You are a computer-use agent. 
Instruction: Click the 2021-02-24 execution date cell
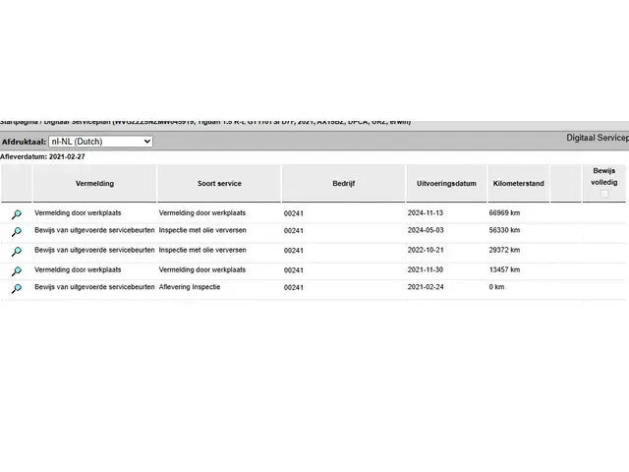point(428,288)
